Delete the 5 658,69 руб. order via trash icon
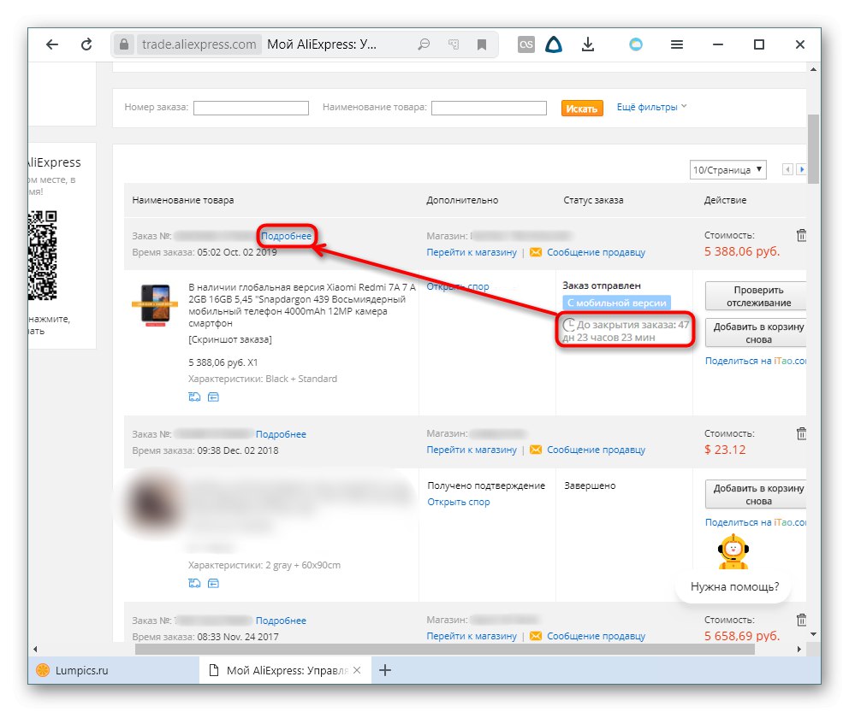 click(x=801, y=620)
